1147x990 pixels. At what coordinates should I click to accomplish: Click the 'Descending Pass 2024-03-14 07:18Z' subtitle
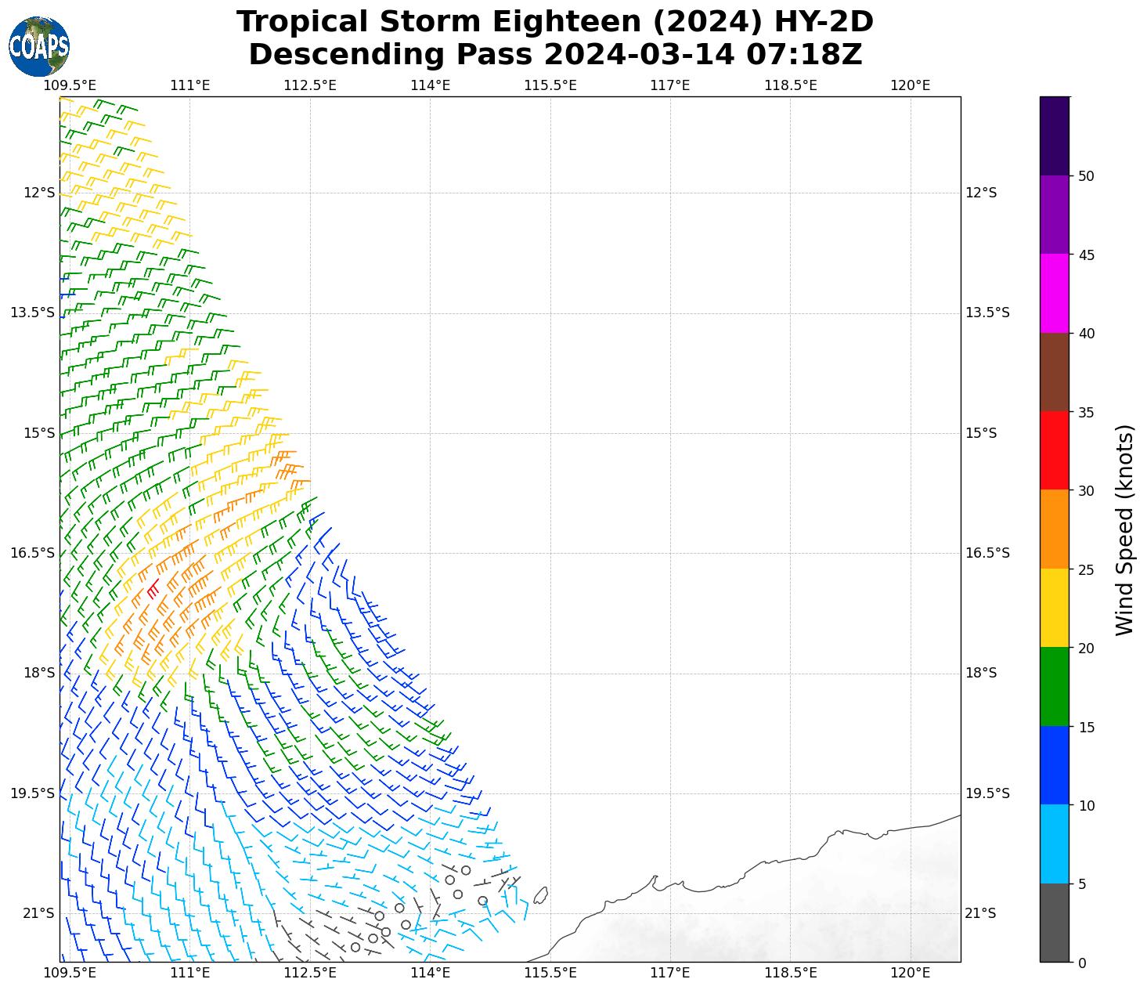coord(554,55)
